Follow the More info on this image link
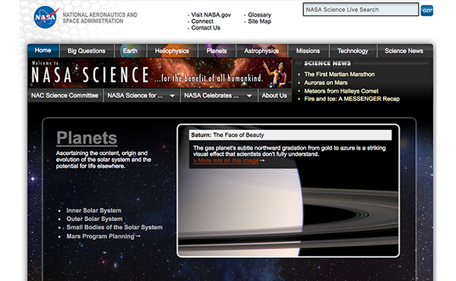Image resolution: width=456 pixels, height=281 pixels. [226, 161]
